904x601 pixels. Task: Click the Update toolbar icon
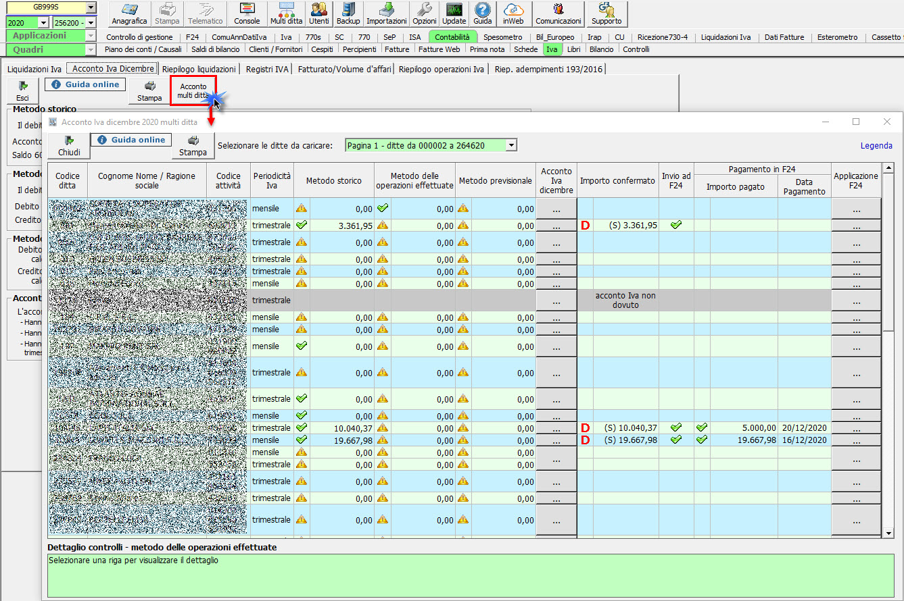click(454, 14)
